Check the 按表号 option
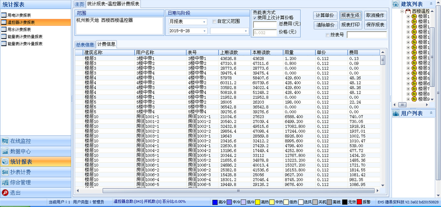Viewport: 441px width, 207px height. tap(328, 35)
